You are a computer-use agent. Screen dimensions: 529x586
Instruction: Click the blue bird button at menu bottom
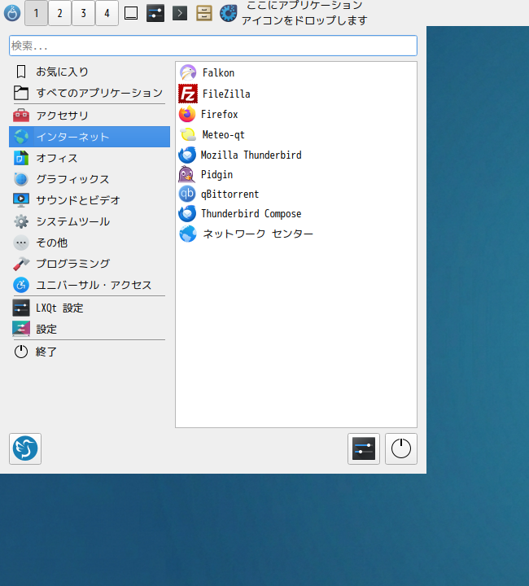[x=25, y=448]
